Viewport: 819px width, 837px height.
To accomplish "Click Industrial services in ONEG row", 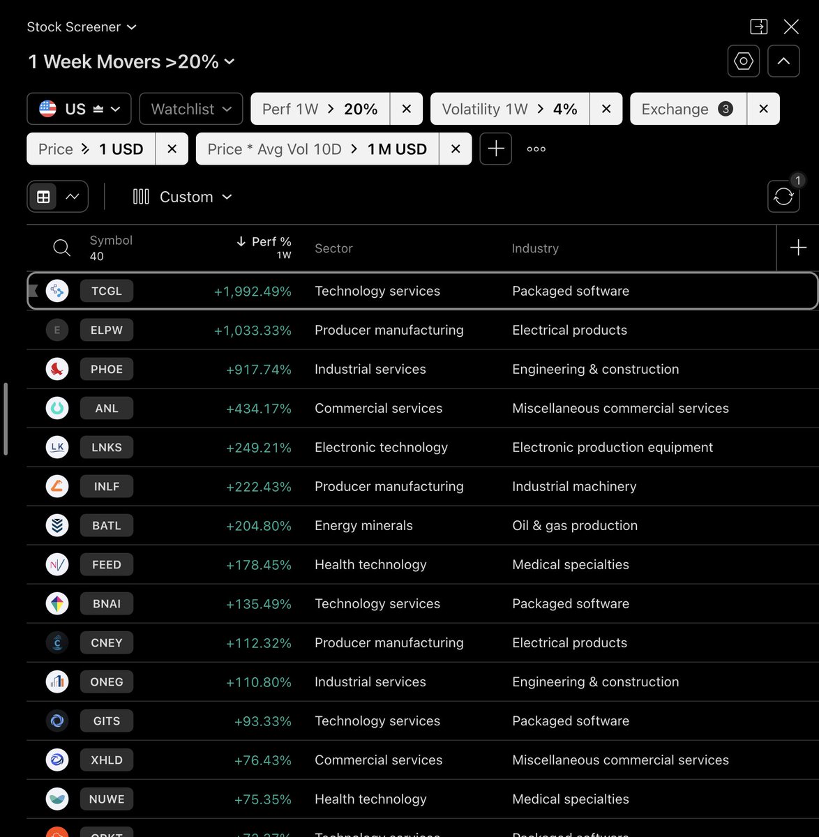I will tap(370, 681).
